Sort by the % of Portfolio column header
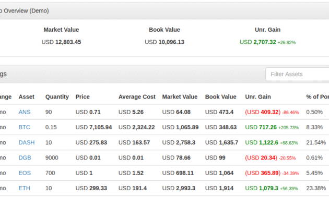 point(318,97)
